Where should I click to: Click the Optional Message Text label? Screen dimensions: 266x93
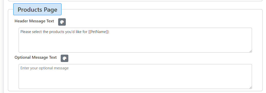click(x=36, y=57)
